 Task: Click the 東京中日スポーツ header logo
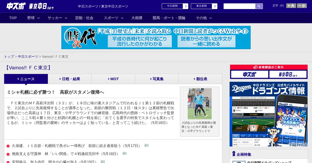click(41, 6)
